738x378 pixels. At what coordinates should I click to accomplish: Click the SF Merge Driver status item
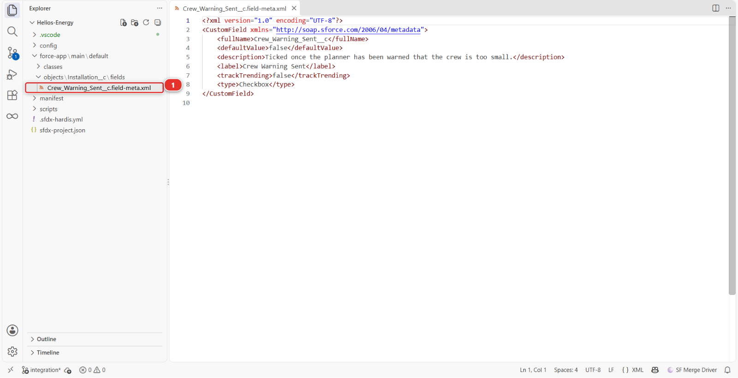click(x=692, y=370)
